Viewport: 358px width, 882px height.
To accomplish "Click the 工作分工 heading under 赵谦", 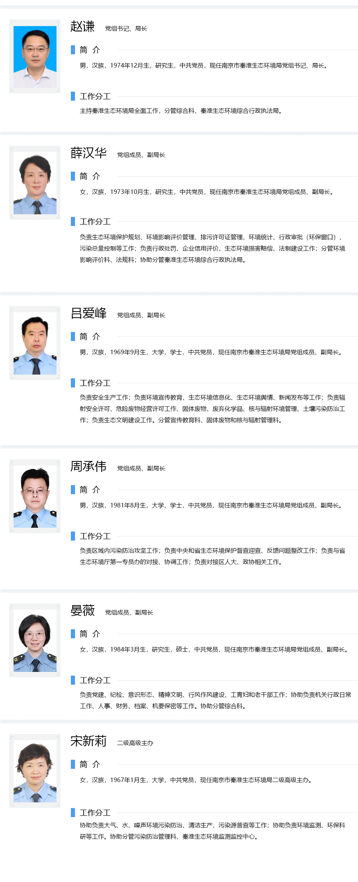I will (x=95, y=96).
